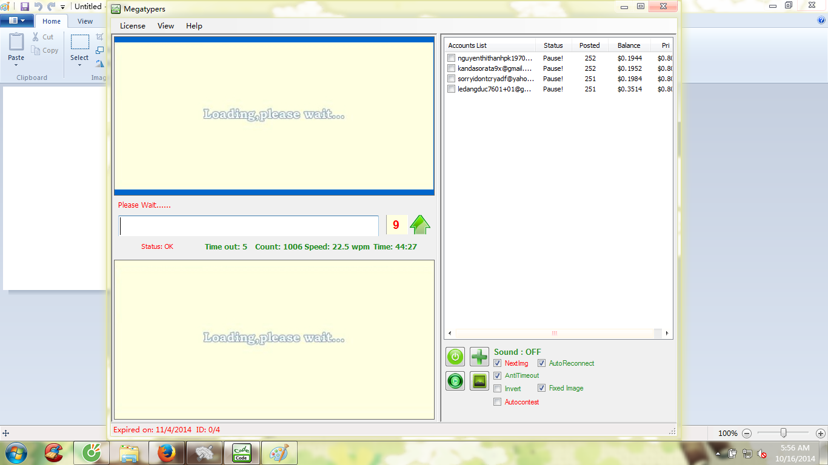
Task: Click the Paint icon in the taskbar
Action: pos(279,453)
